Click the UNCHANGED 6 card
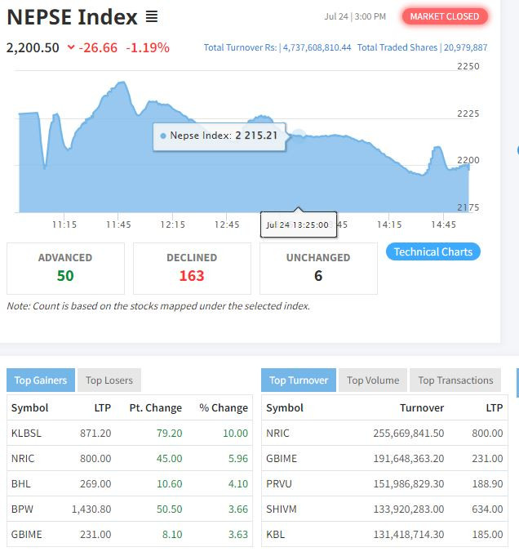This screenshot has width=519, height=556. 318,269
